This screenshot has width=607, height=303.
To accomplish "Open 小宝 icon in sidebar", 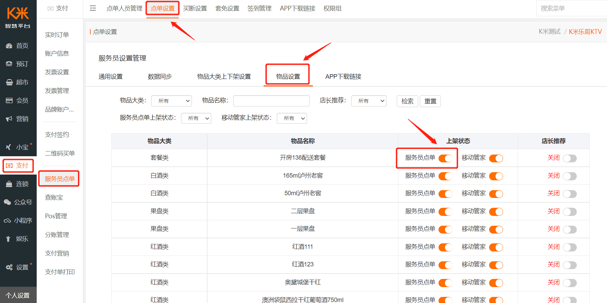I will pos(9,147).
